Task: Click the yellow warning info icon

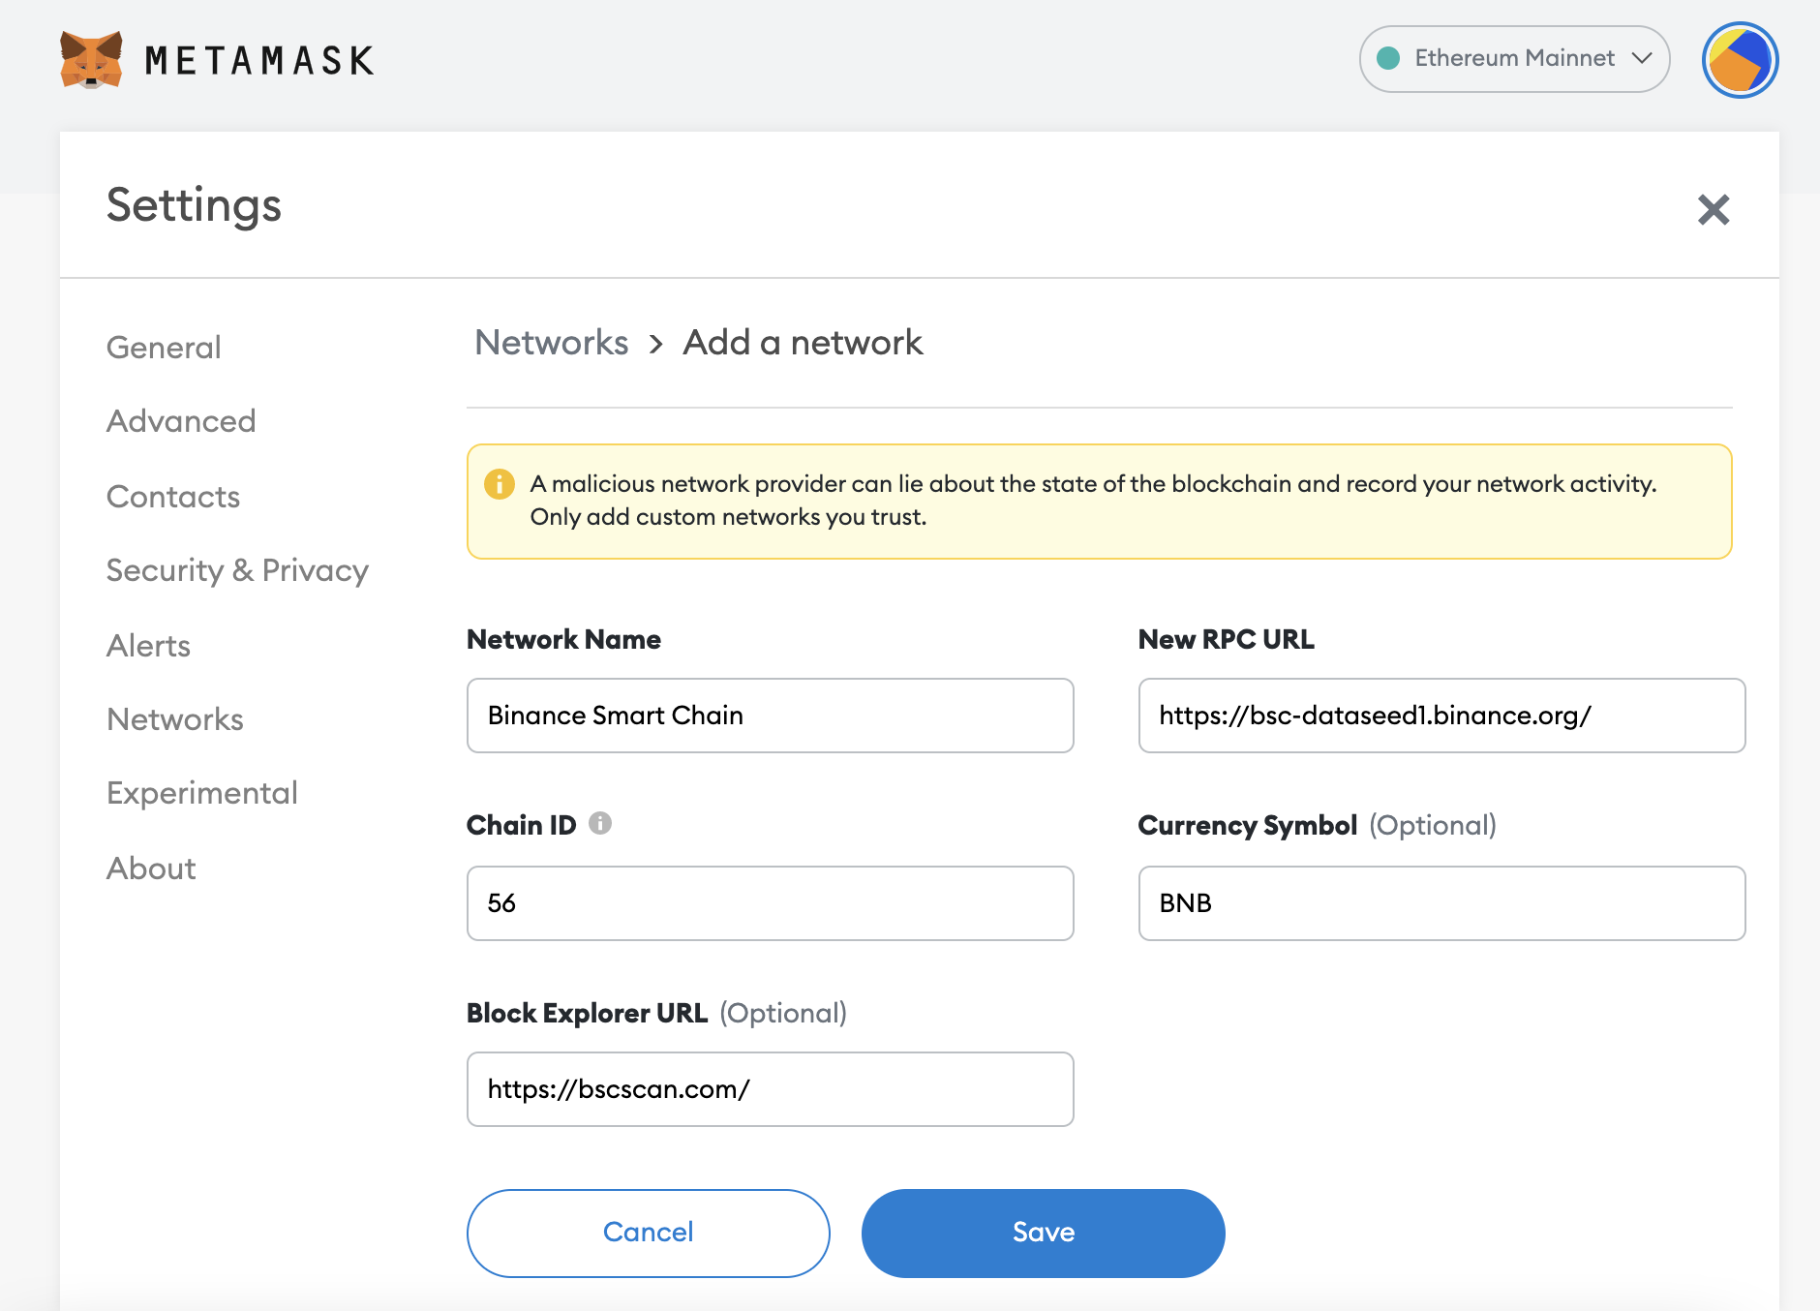Action: coord(500,484)
